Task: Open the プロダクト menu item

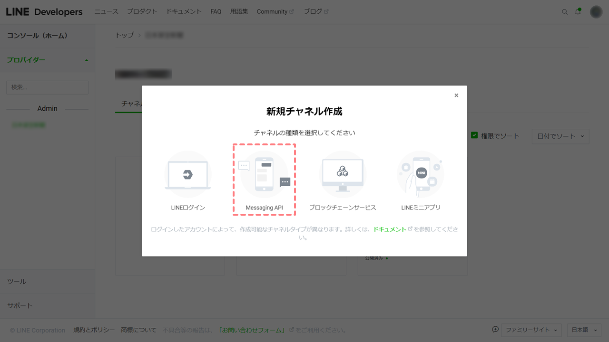Action: [x=142, y=11]
